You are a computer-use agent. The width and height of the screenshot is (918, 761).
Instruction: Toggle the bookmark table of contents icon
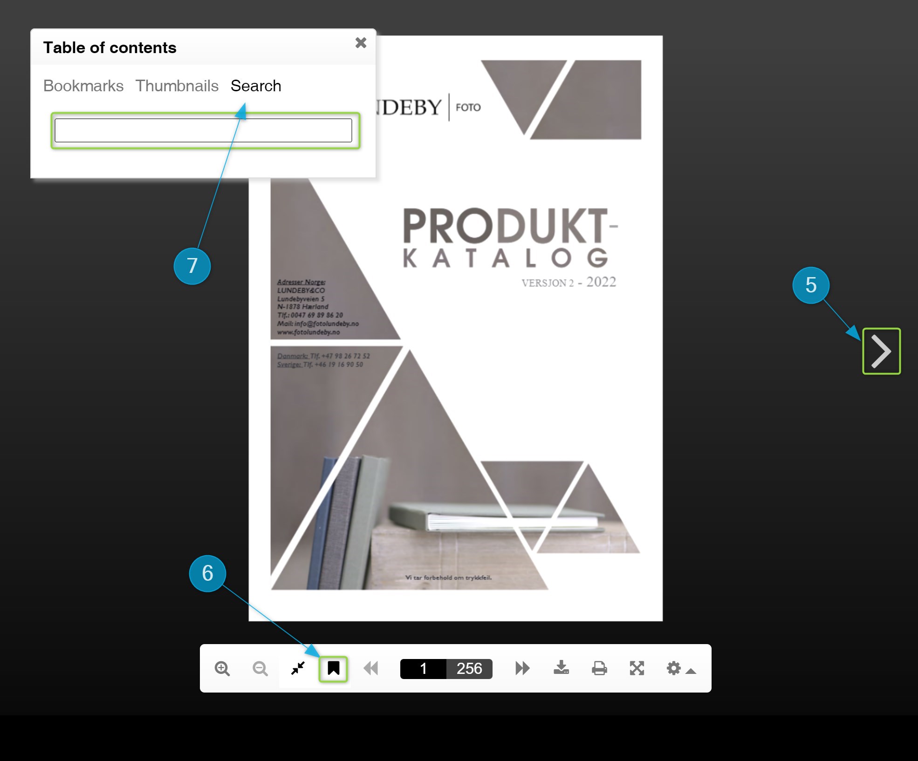coord(333,668)
